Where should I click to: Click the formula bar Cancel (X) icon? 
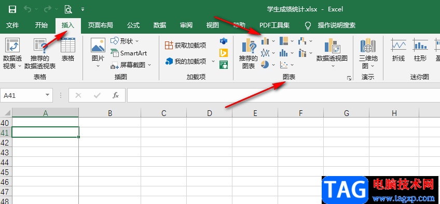78,96
